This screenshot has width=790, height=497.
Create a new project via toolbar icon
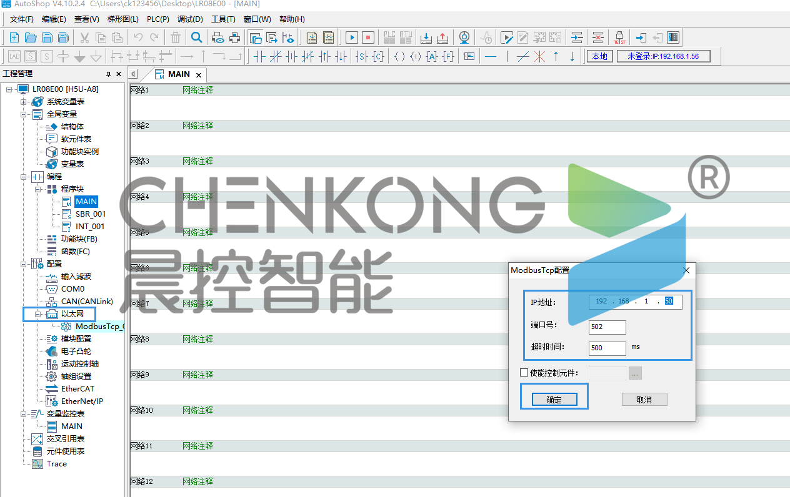(14, 37)
